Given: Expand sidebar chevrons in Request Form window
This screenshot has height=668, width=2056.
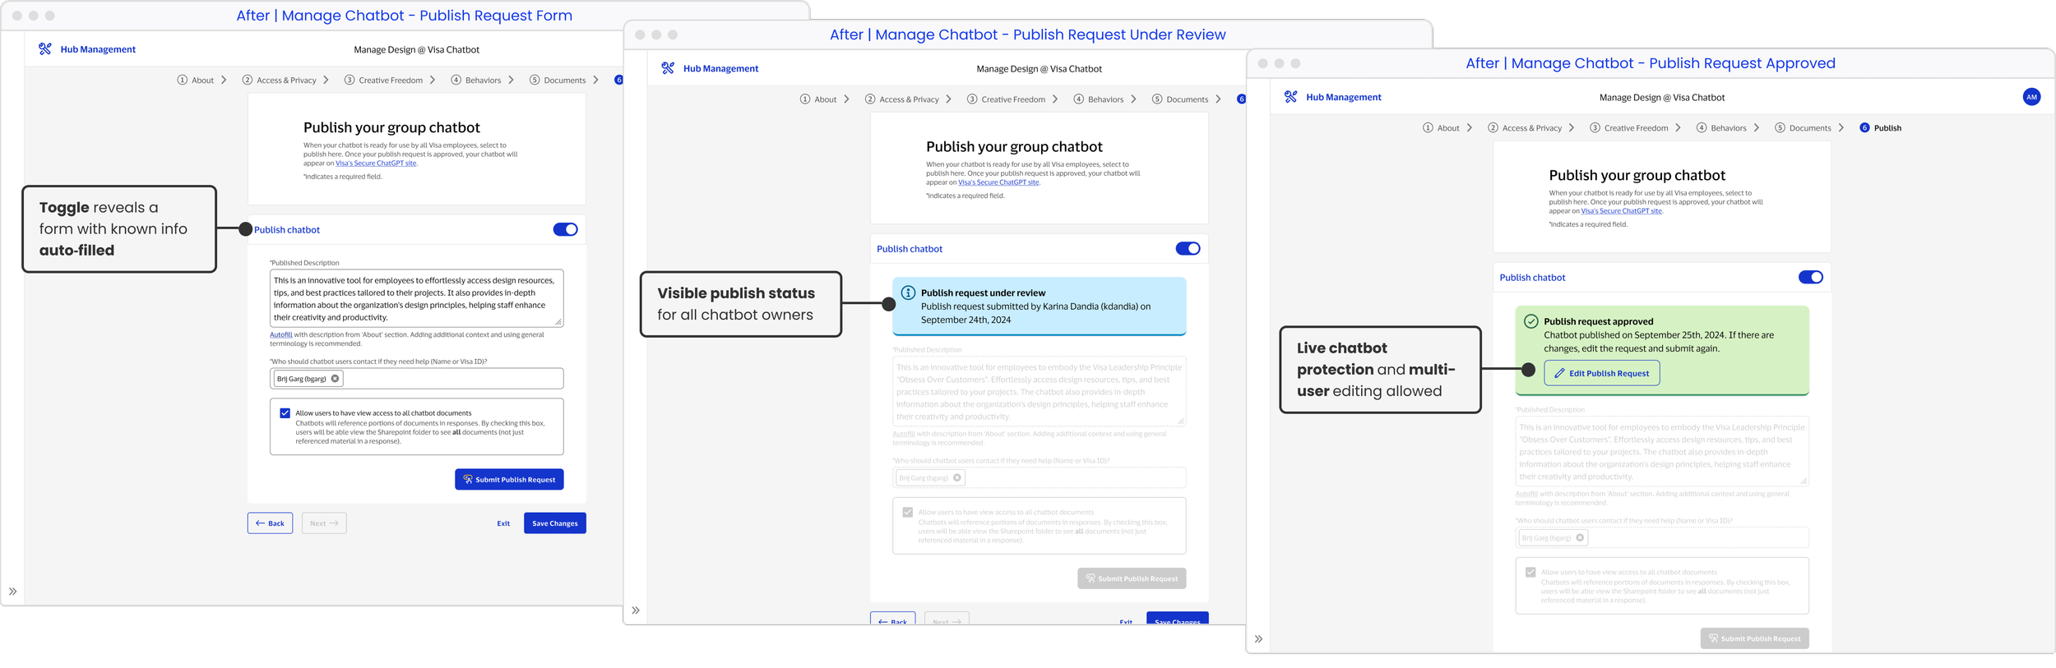Looking at the screenshot, I should (13, 592).
